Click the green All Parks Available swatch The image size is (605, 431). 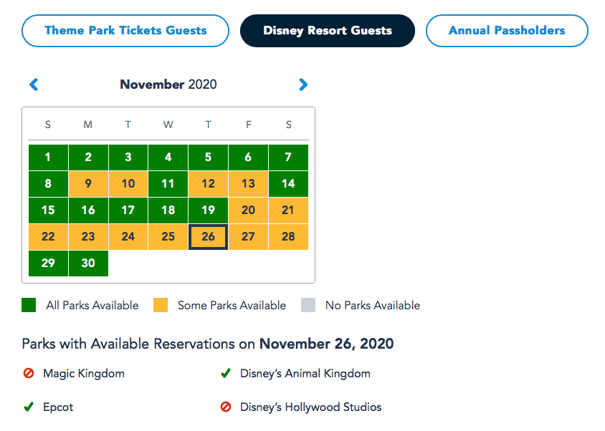point(29,306)
